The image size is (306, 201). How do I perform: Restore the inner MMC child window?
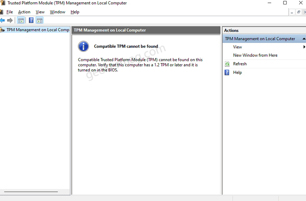(299, 12)
